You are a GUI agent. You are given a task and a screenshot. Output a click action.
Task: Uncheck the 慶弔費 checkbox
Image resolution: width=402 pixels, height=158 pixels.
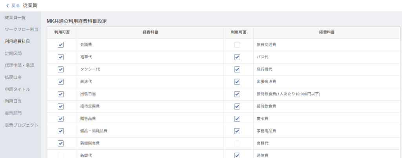point(237,118)
